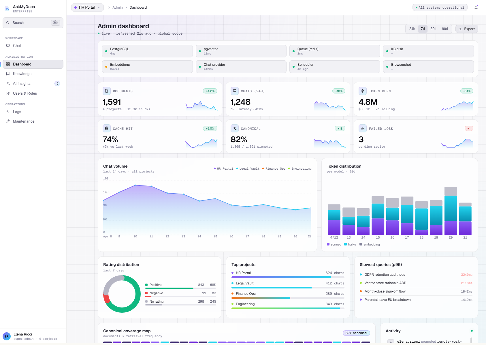Click the Chat sidebar icon
The height and width of the screenshot is (345, 486).
pyautogui.click(x=8, y=46)
